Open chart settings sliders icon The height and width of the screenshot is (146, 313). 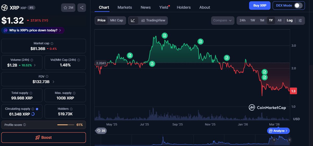pyautogui.click(x=300, y=20)
